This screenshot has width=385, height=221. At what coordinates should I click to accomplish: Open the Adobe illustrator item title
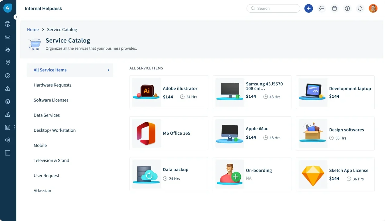click(x=180, y=88)
